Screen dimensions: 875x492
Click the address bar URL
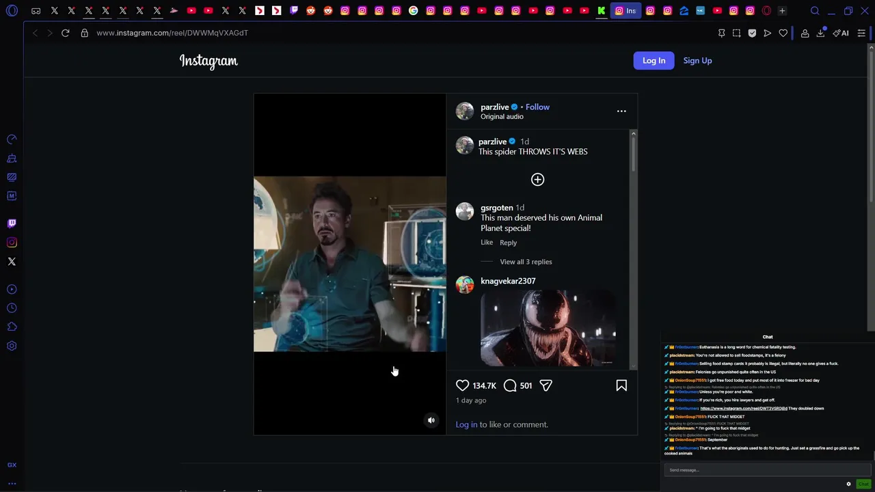(x=172, y=33)
